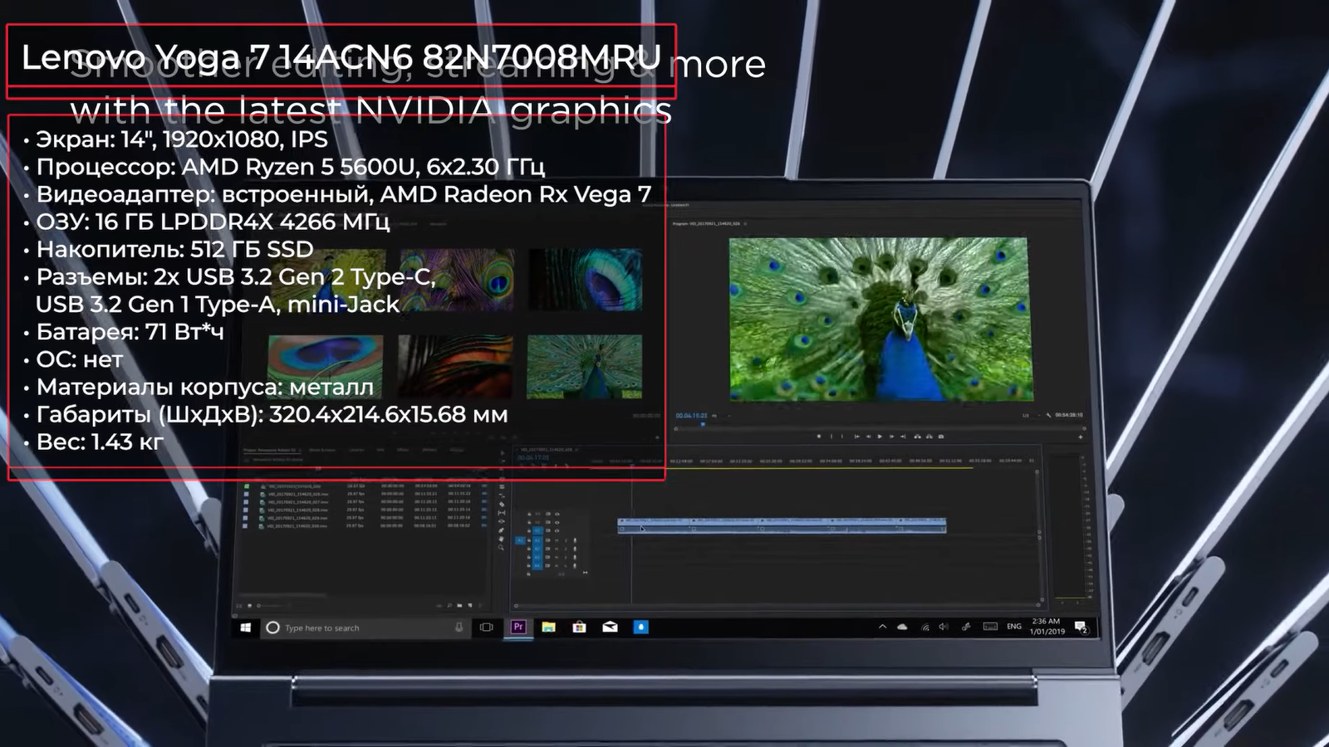
Task: Open File Explorer in the taskbar
Action: tap(548, 627)
